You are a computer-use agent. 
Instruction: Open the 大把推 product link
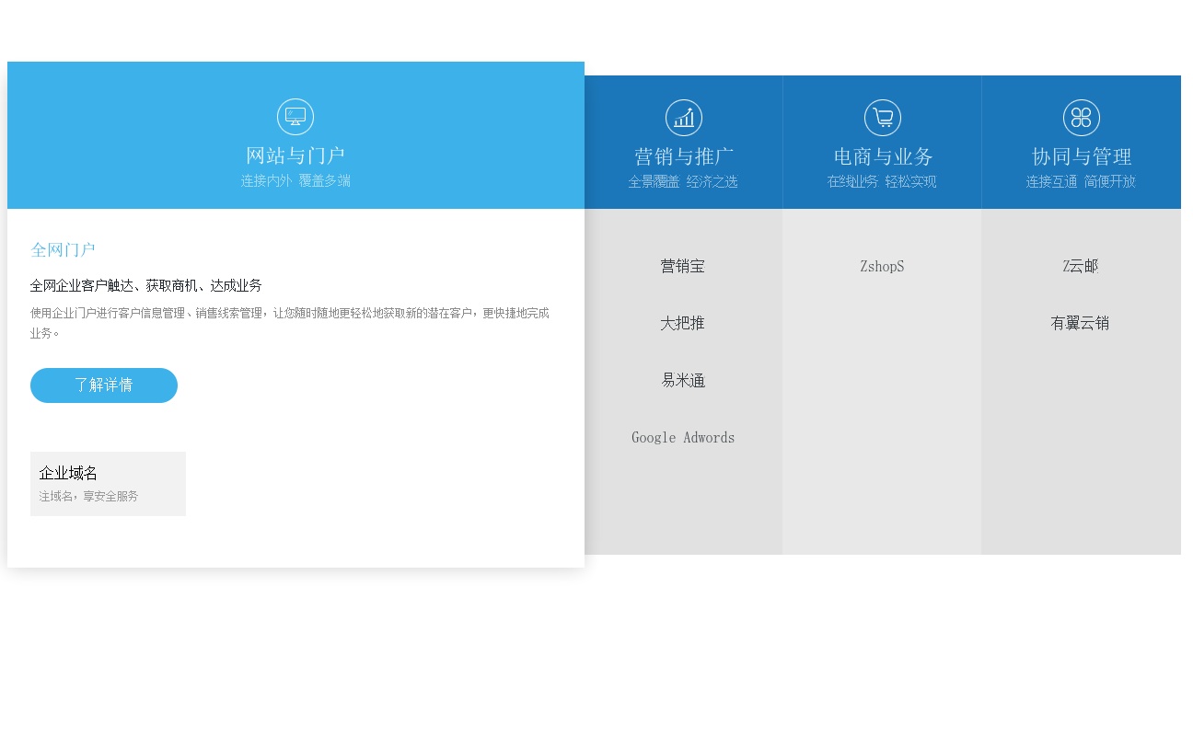click(x=683, y=324)
